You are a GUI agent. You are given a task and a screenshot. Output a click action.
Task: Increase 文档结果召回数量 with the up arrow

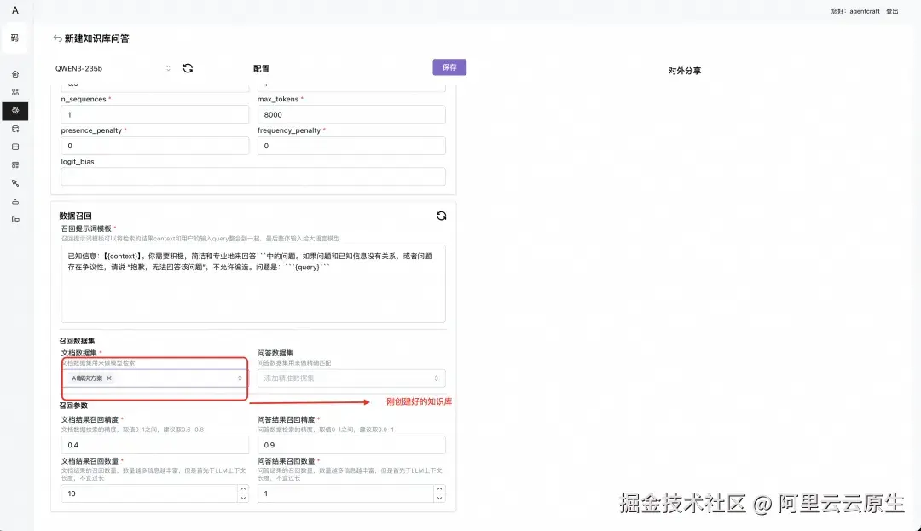point(243,489)
